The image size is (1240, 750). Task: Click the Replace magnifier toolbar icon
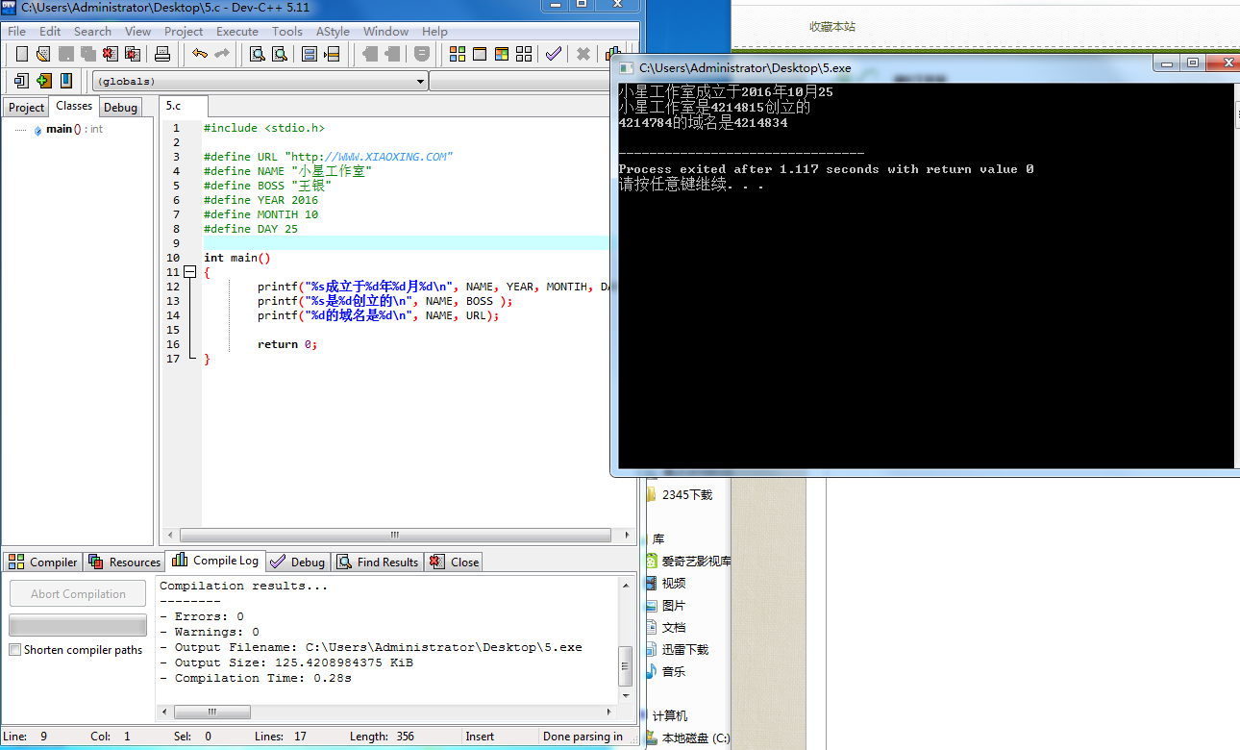(280, 54)
